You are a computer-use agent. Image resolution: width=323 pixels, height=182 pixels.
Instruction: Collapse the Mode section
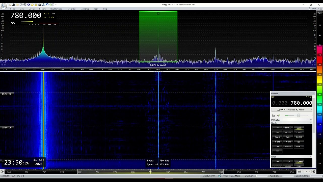311,123
